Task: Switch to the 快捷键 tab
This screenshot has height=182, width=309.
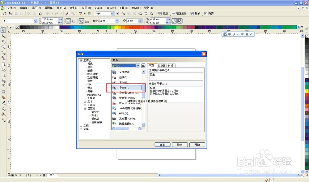Action: point(162,66)
